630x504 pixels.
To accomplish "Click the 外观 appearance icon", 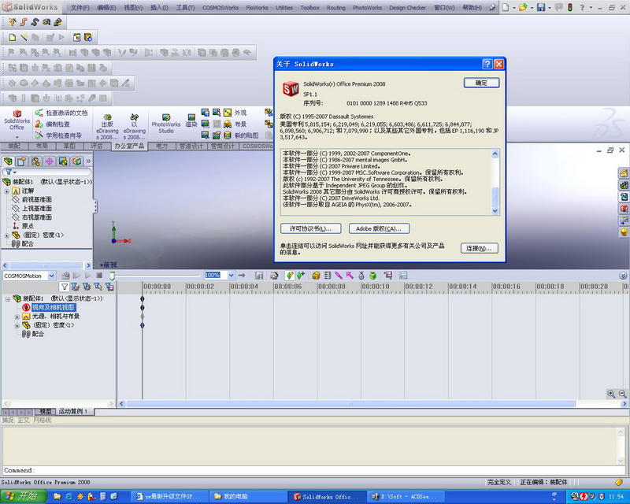I will click(228, 113).
